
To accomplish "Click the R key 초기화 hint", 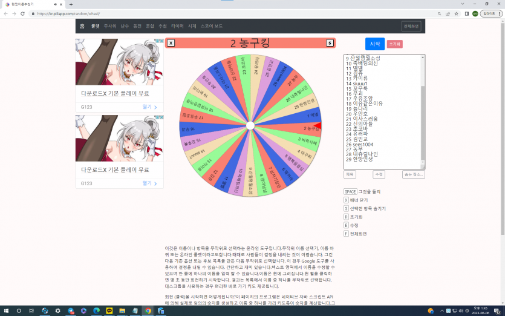I will [353, 217].
